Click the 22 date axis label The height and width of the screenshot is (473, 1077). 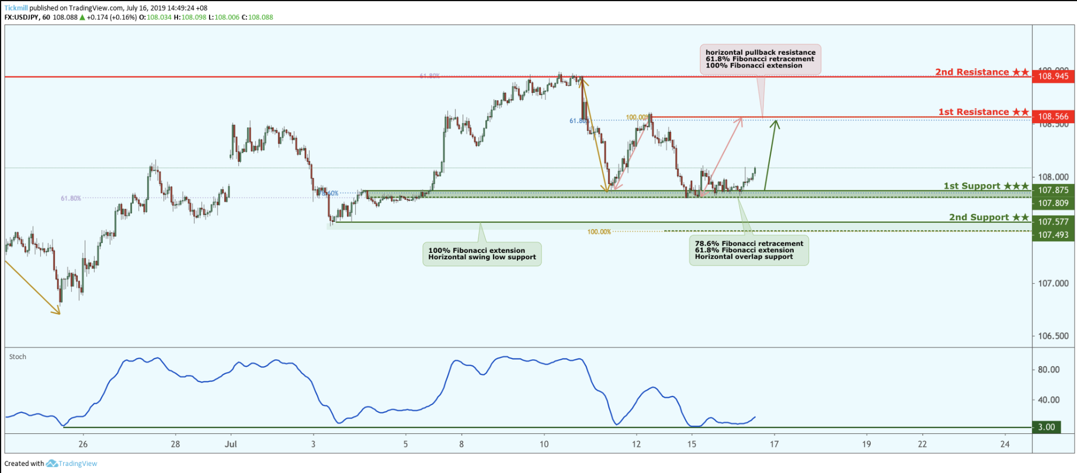tap(922, 444)
